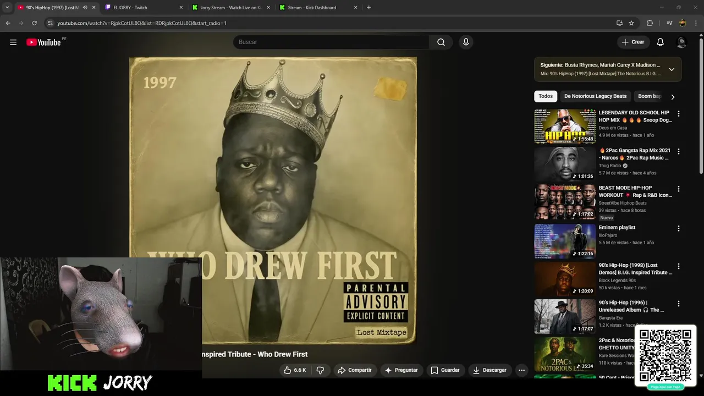This screenshot has width=704, height=396.
Task: Open options for 90's Hip-Hop (1998) video
Action: click(678, 266)
